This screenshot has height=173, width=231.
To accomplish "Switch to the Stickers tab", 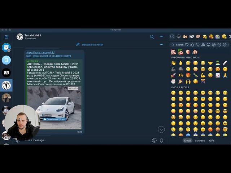I will [200, 141].
